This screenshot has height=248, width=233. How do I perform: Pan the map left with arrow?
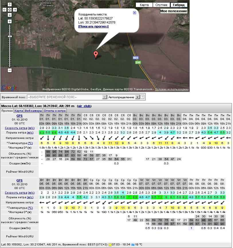[x=5, y=9]
